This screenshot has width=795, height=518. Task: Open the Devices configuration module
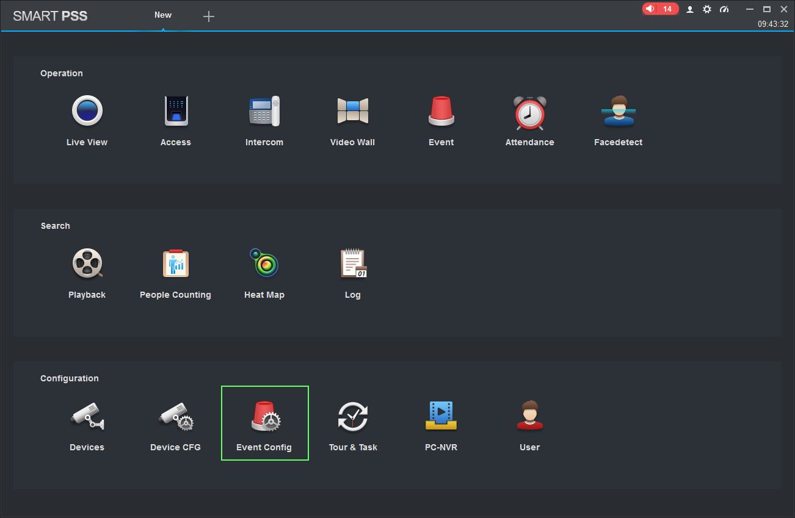87,426
